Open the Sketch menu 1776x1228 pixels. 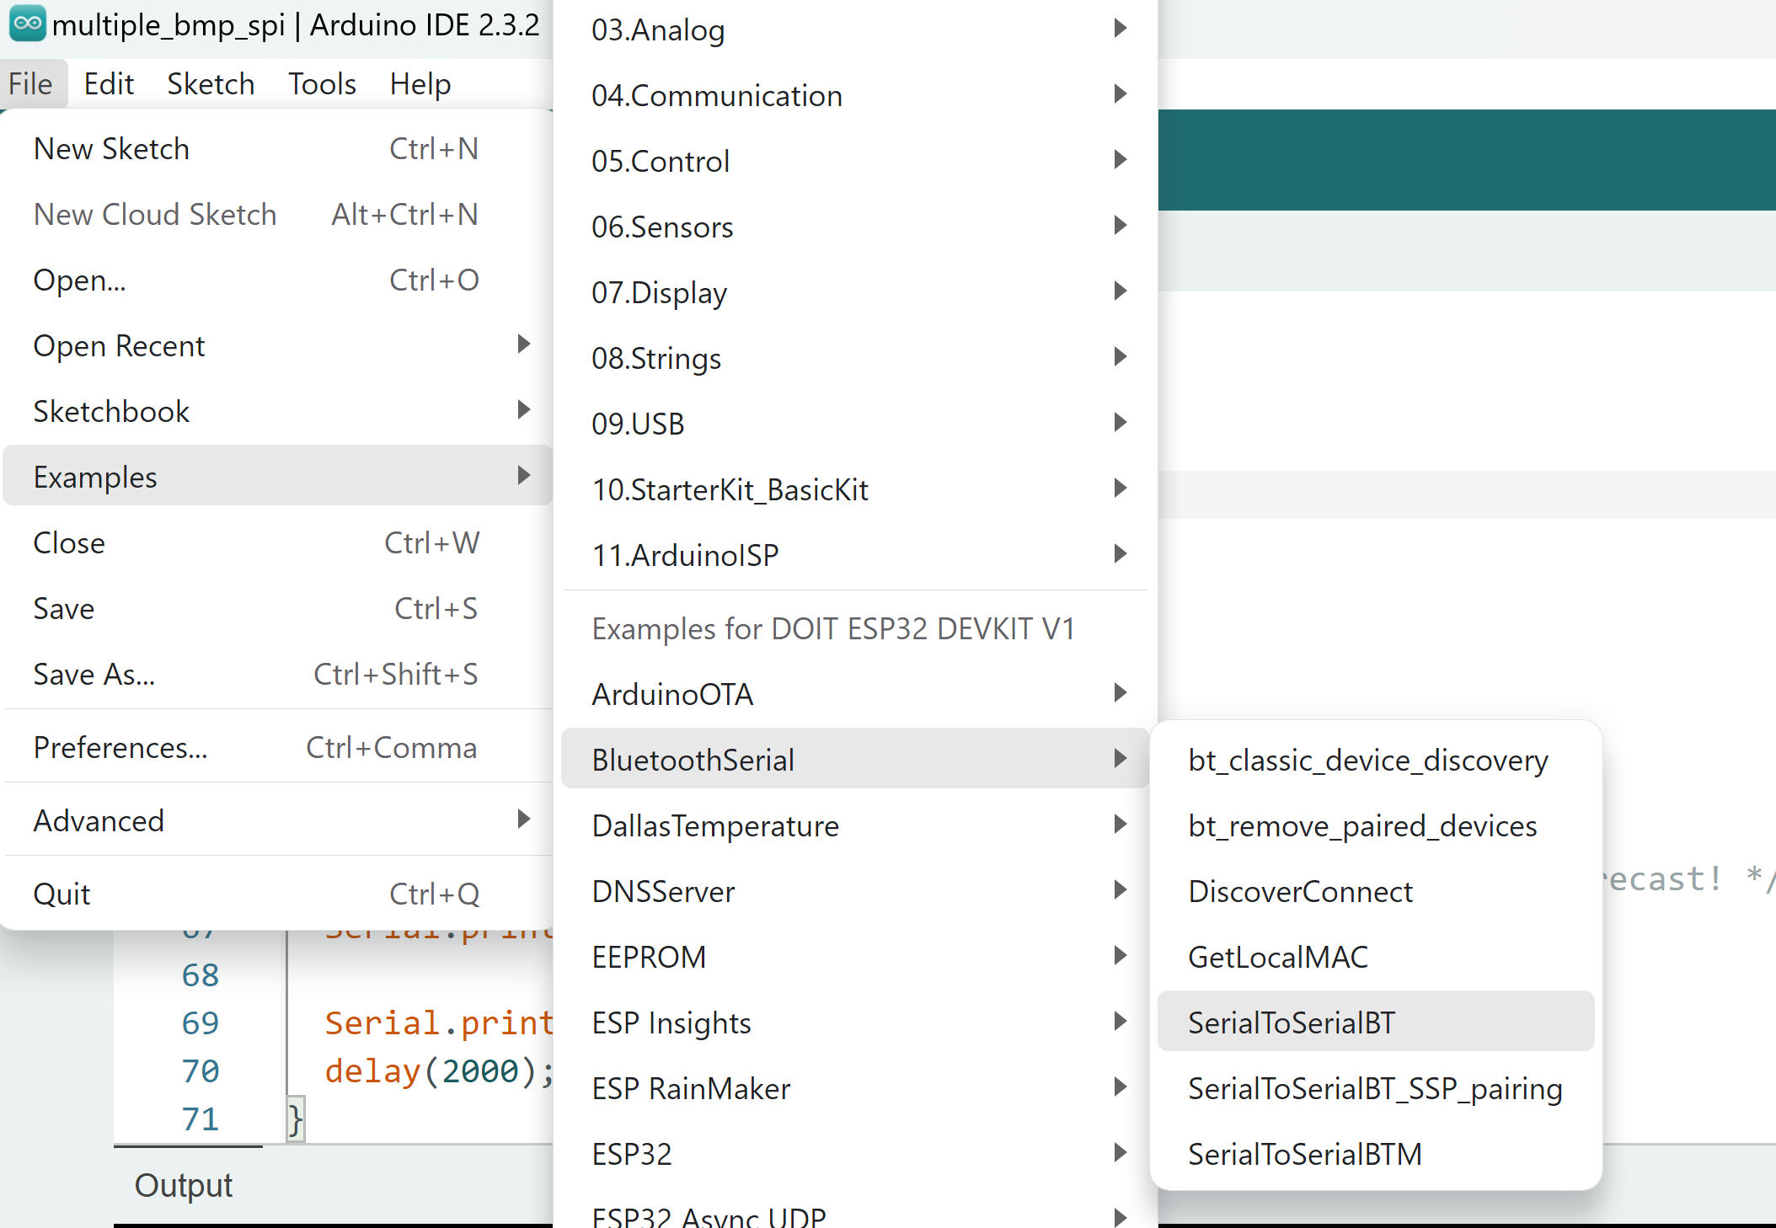coord(211,84)
